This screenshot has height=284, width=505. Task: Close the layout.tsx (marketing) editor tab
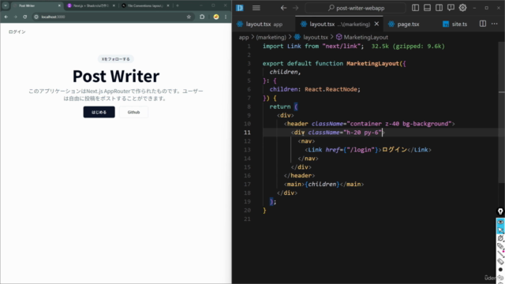point(376,24)
